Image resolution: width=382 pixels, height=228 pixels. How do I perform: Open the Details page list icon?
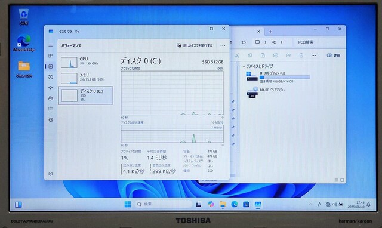coord(50,109)
